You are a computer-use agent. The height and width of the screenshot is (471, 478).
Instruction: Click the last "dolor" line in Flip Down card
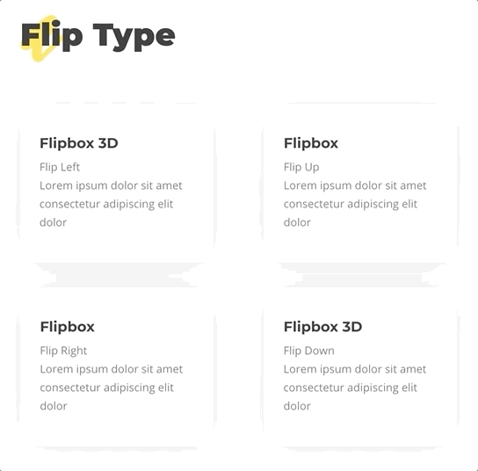tap(297, 406)
